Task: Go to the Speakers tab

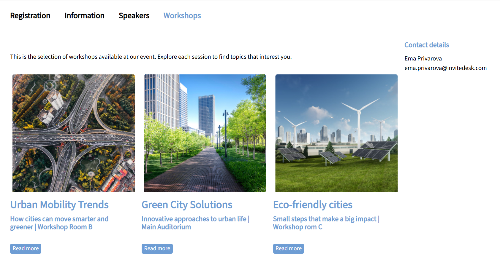Action: [134, 16]
